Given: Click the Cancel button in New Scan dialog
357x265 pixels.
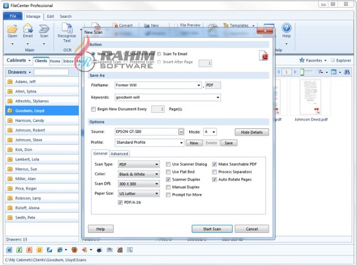Looking at the screenshot, I should [x=252, y=229].
